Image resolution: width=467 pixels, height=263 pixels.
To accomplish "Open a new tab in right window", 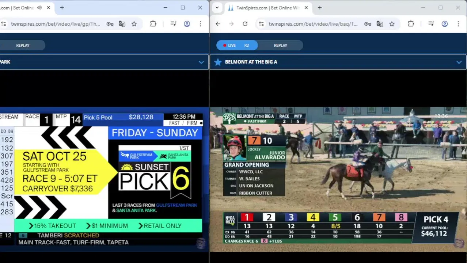I will pyautogui.click(x=320, y=8).
